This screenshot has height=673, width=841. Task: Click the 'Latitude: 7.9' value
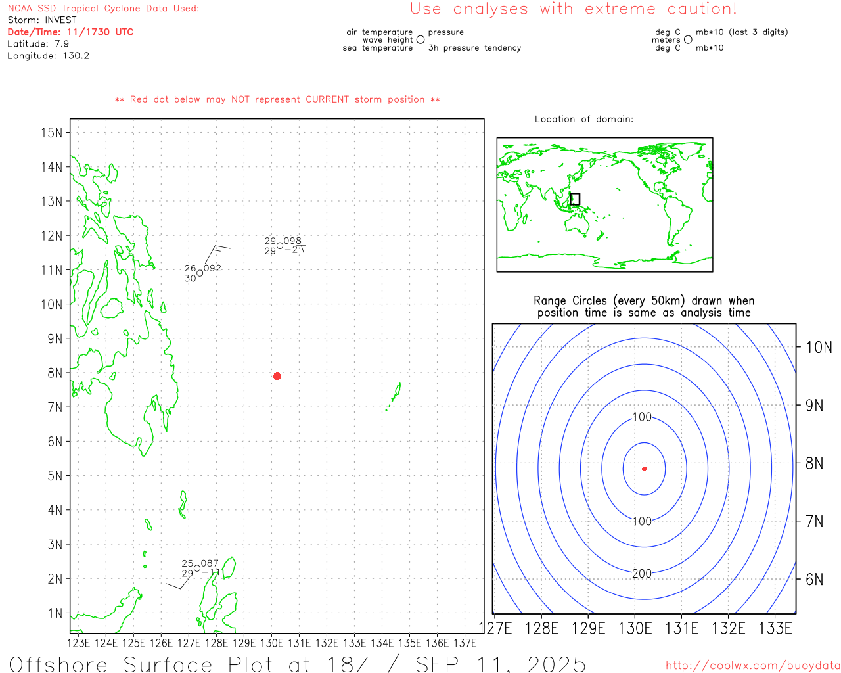[x=38, y=44]
